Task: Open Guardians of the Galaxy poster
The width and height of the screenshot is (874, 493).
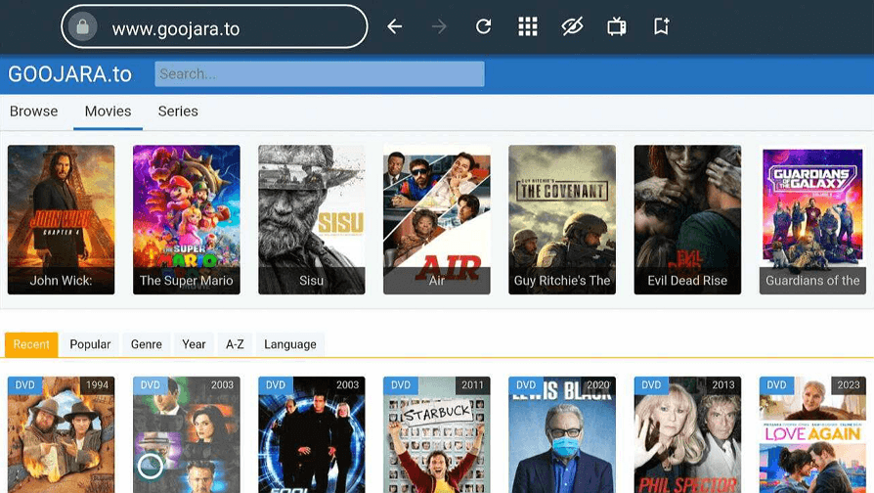Action: (812, 220)
